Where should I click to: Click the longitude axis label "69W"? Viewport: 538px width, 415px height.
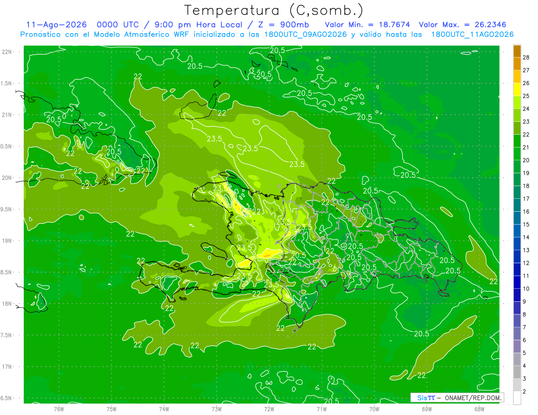pyautogui.click(x=427, y=409)
